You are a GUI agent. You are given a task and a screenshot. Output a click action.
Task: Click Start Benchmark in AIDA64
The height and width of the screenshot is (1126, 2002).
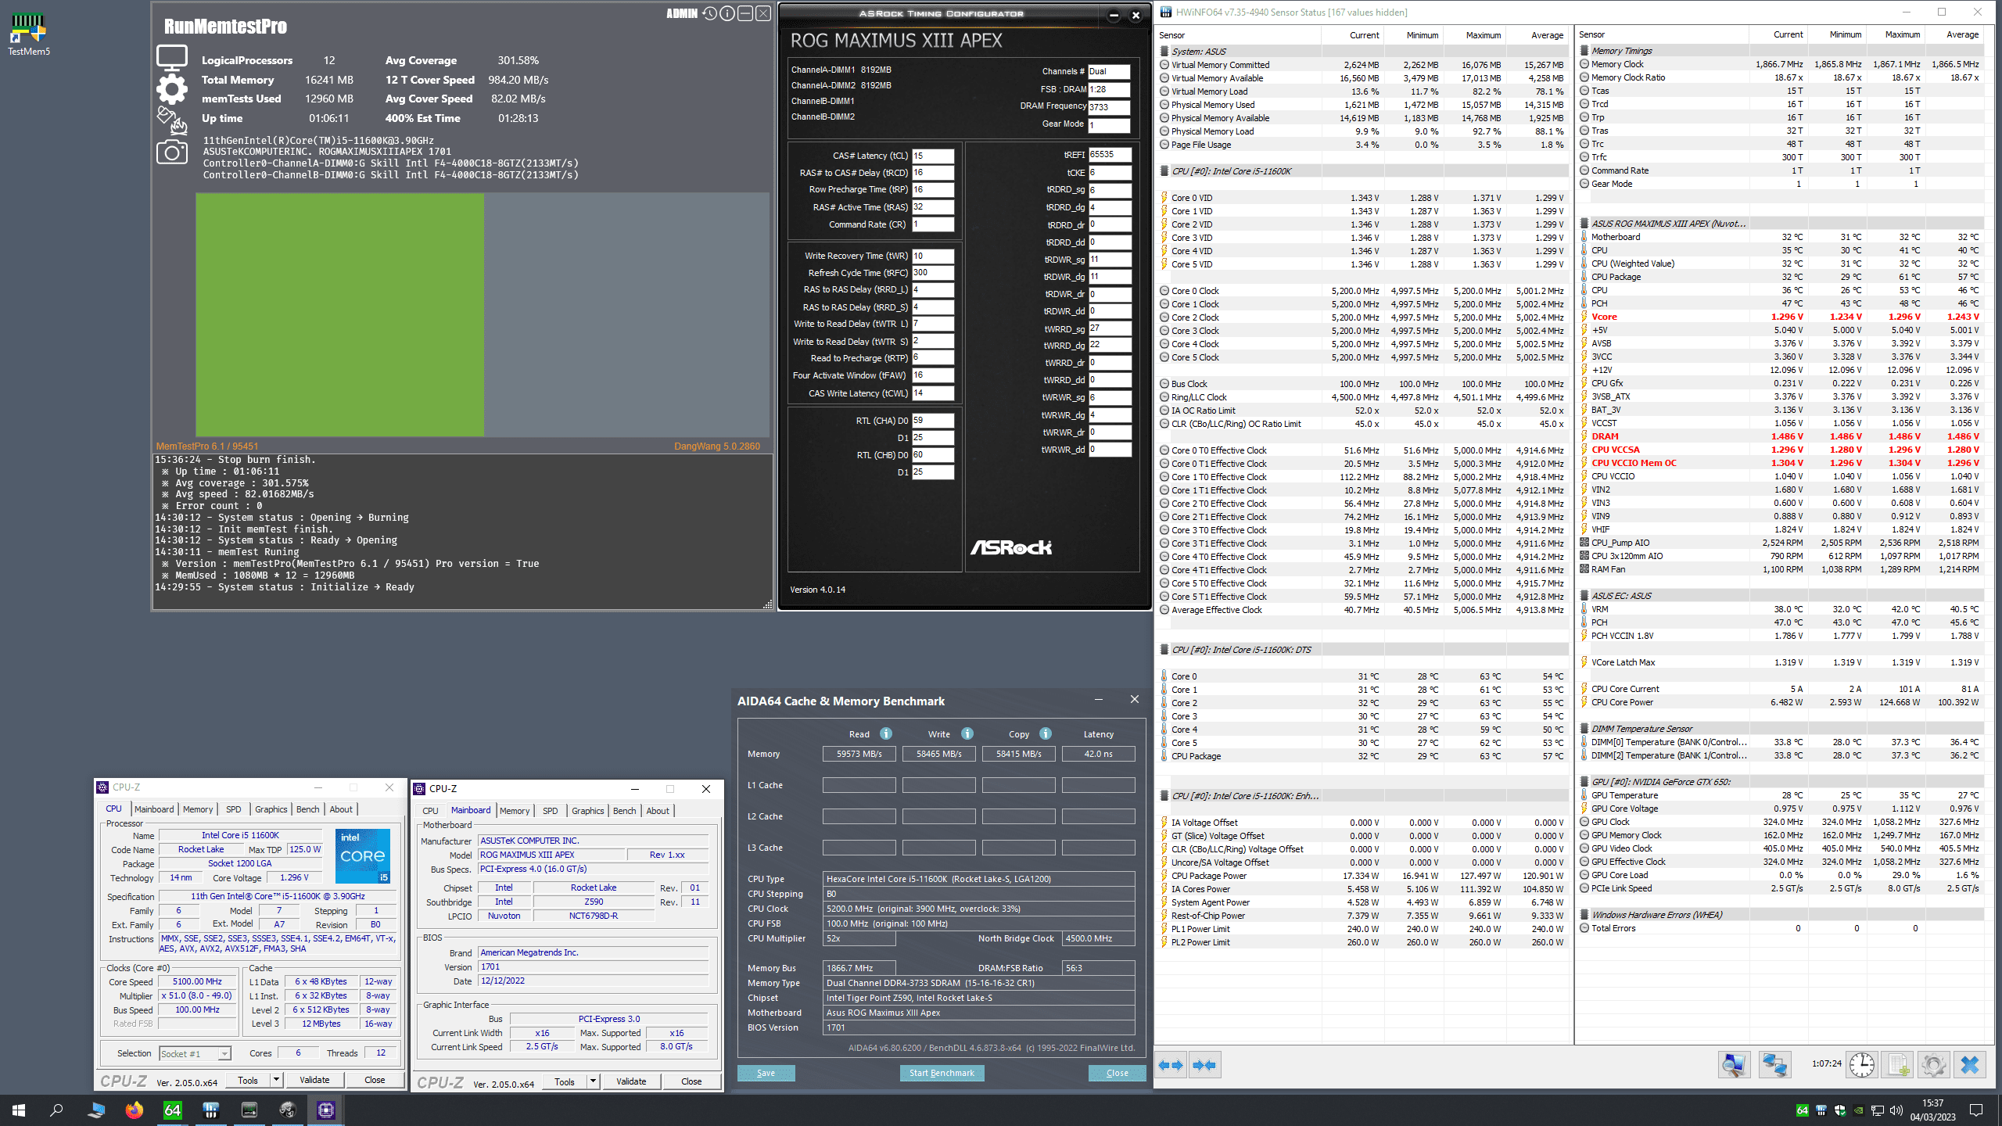942,1073
